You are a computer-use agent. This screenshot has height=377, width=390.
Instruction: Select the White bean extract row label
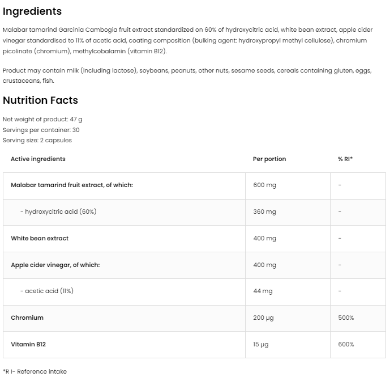click(x=40, y=238)
